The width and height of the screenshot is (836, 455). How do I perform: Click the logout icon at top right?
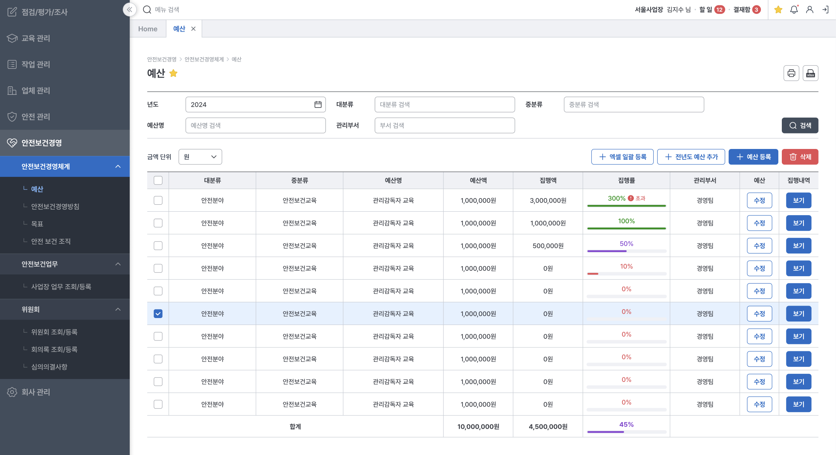tap(826, 10)
